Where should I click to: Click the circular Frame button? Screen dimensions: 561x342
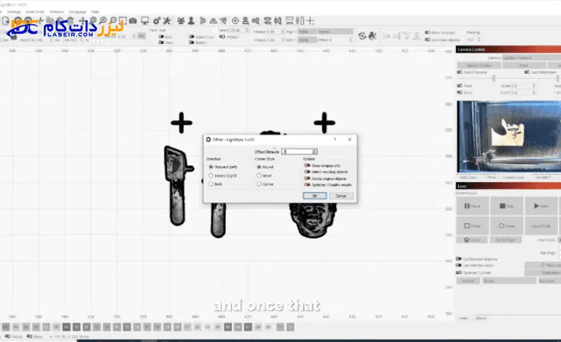(x=507, y=226)
